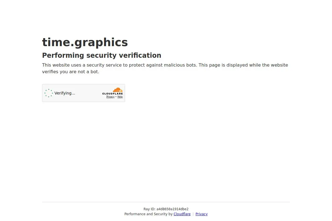Open the Privacy link inside the widget
This screenshot has height=221, width=332.
pos(110,97)
